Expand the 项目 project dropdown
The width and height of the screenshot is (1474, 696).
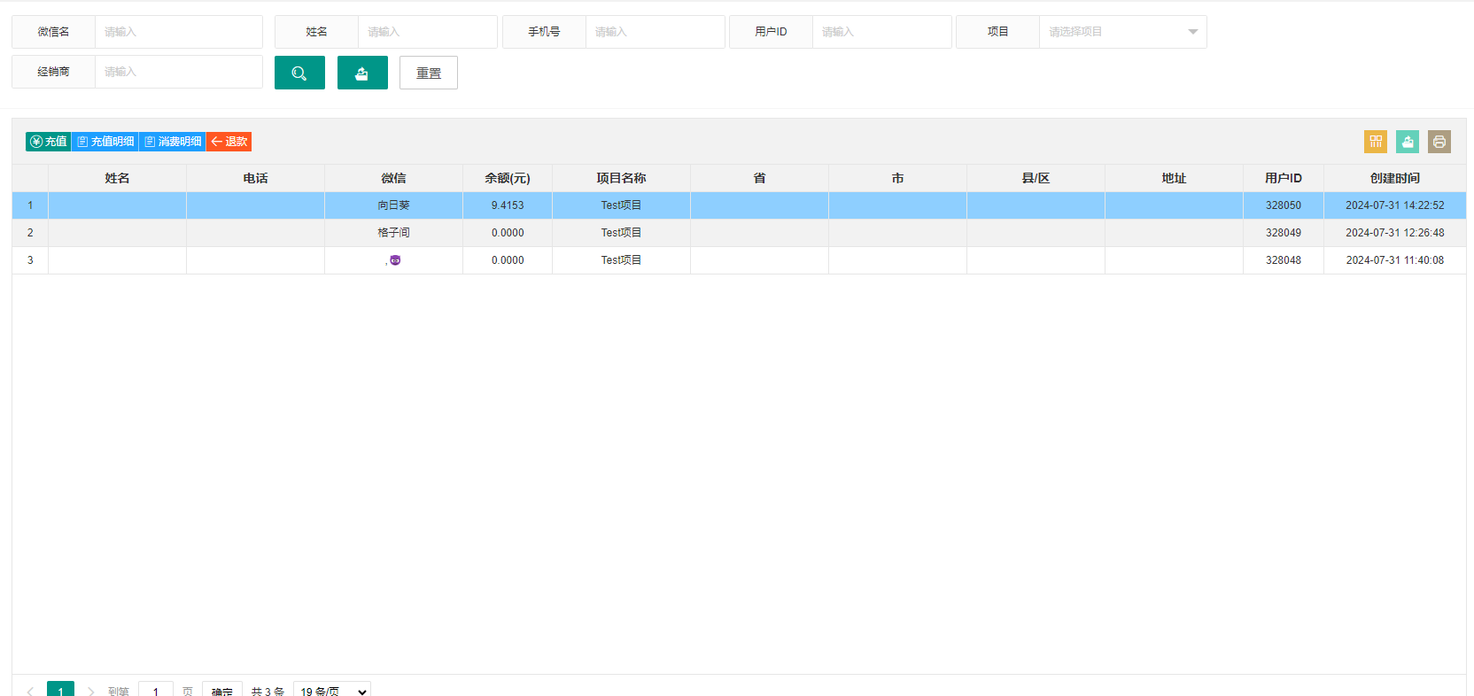1122,32
